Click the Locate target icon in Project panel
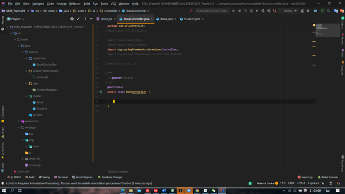 tap(72, 19)
